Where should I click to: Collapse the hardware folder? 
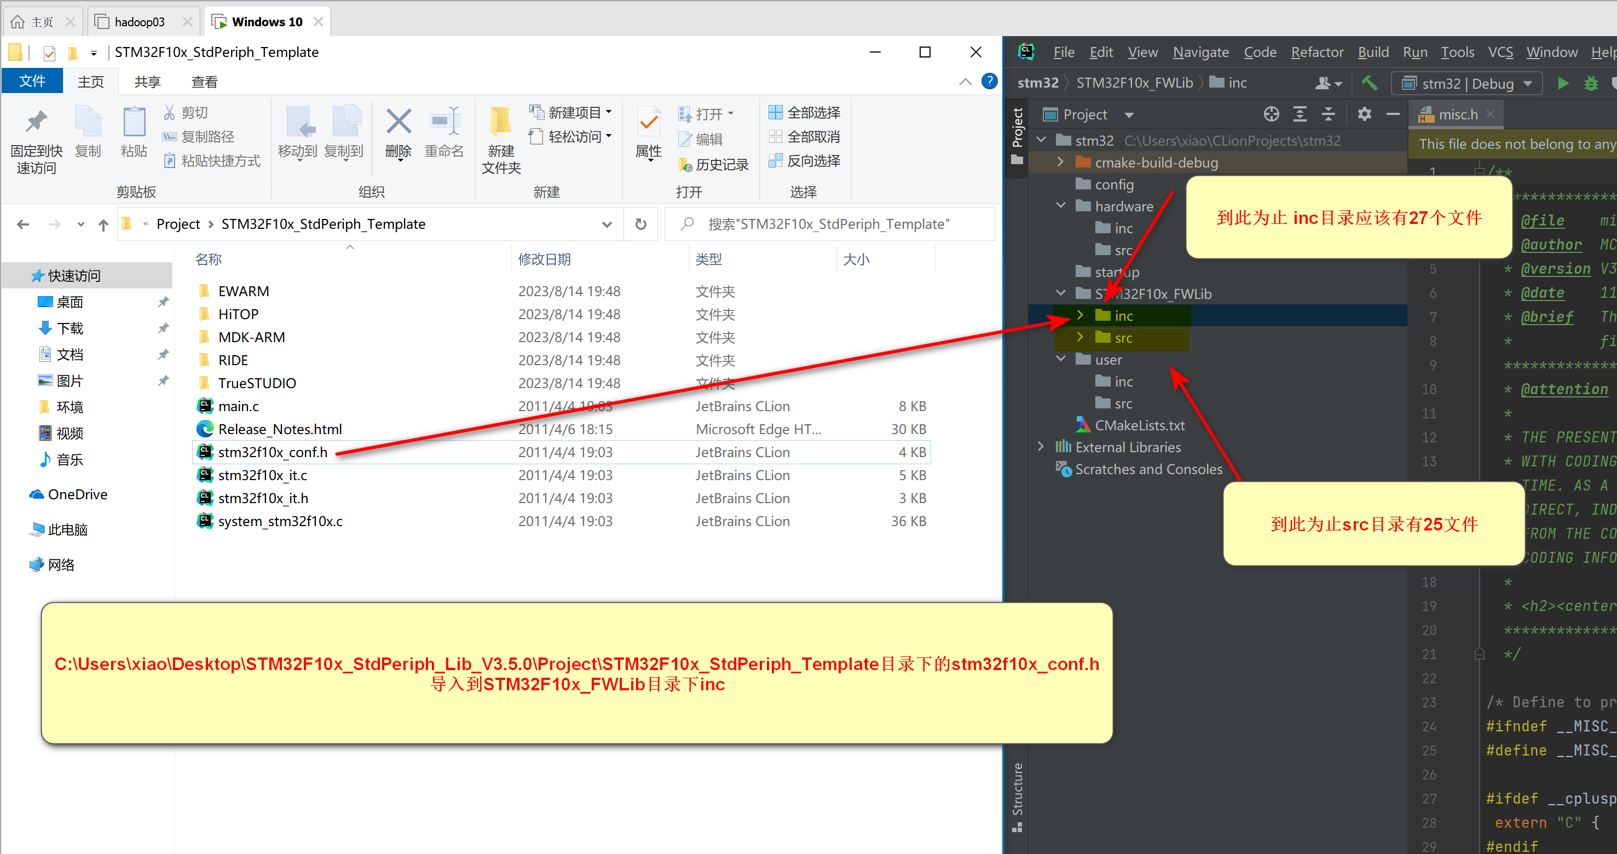1060,206
